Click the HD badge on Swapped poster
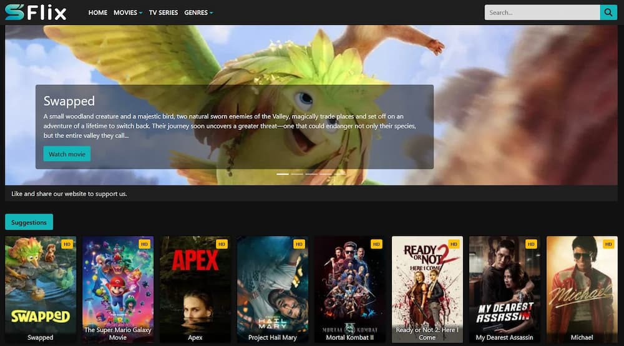The image size is (624, 346). pyautogui.click(x=67, y=244)
